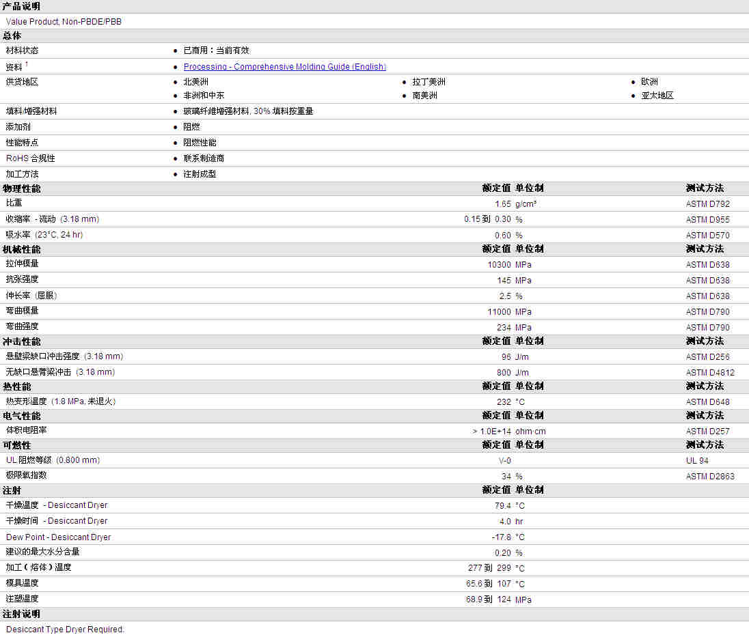Click the footnote superscript beside 资料
The height and width of the screenshot is (635, 749).
tap(27, 64)
